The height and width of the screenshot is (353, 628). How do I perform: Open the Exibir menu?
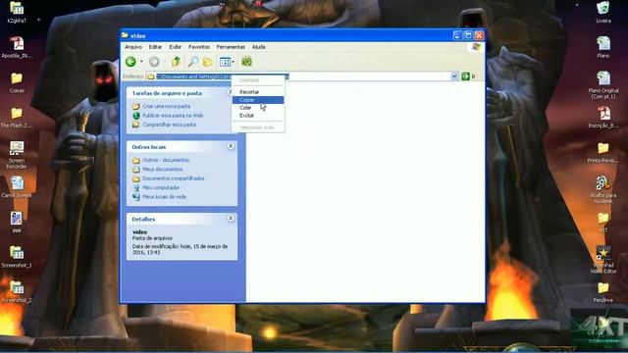175,47
